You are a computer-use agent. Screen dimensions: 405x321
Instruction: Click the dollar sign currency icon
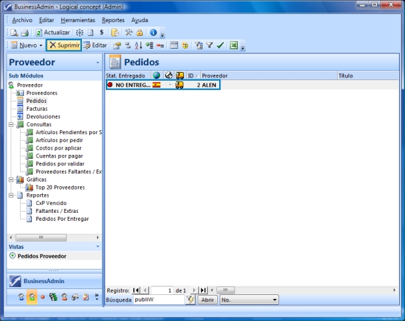[x=101, y=32]
